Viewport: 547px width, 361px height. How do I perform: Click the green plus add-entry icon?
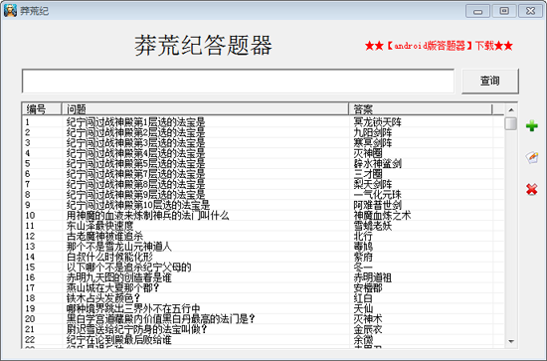point(532,126)
